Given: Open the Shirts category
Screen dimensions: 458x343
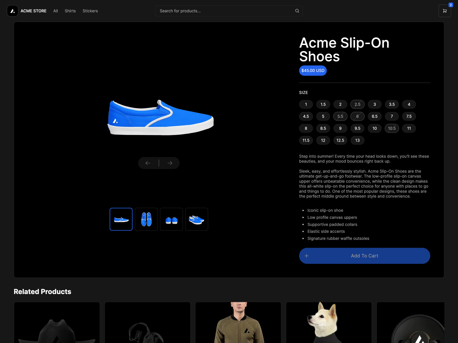Looking at the screenshot, I should pyautogui.click(x=70, y=11).
